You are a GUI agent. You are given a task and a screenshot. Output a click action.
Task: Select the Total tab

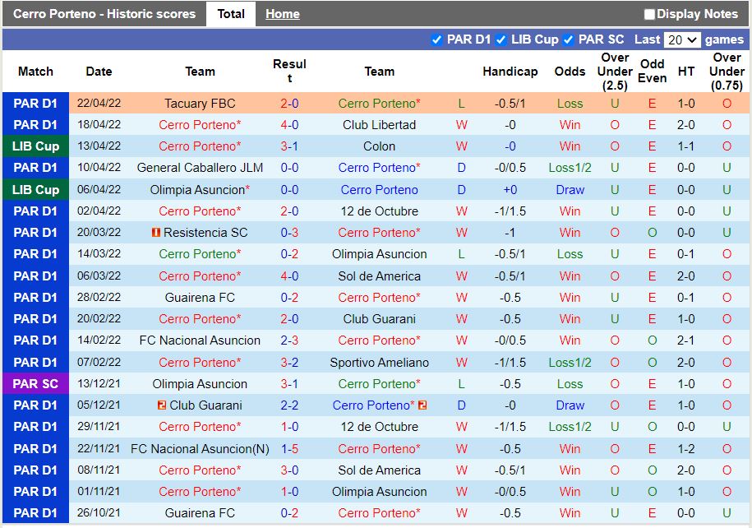pos(231,13)
